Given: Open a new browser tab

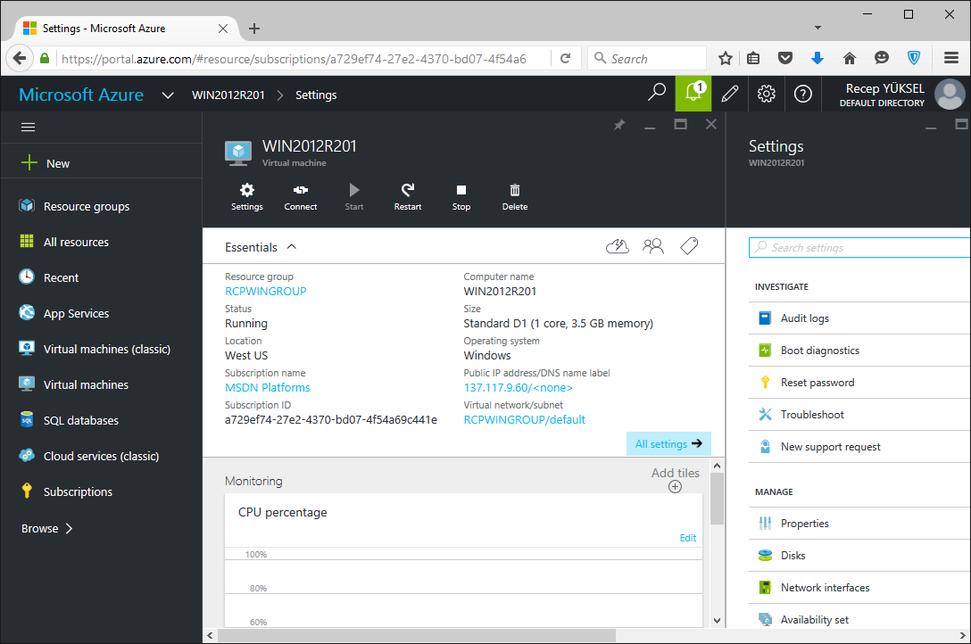Looking at the screenshot, I should click(253, 29).
